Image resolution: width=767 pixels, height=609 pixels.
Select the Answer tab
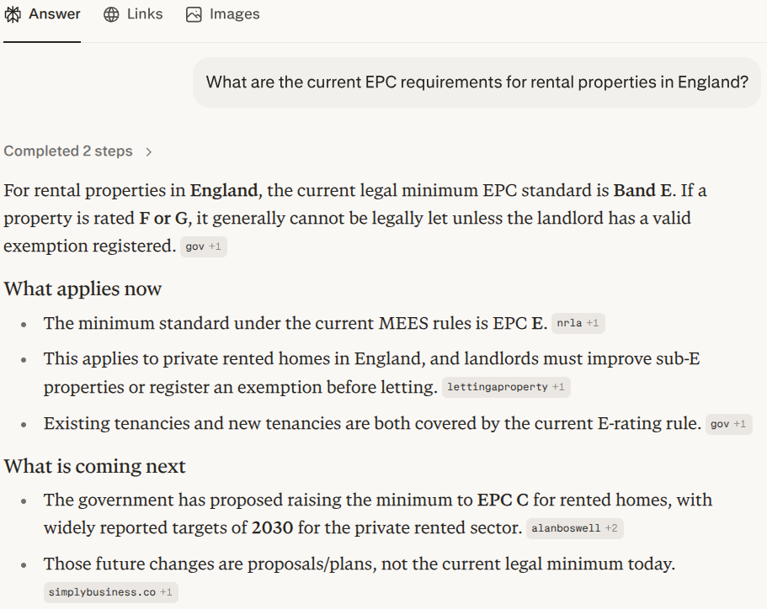click(42, 13)
